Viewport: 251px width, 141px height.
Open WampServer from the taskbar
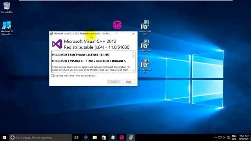pos(122,137)
